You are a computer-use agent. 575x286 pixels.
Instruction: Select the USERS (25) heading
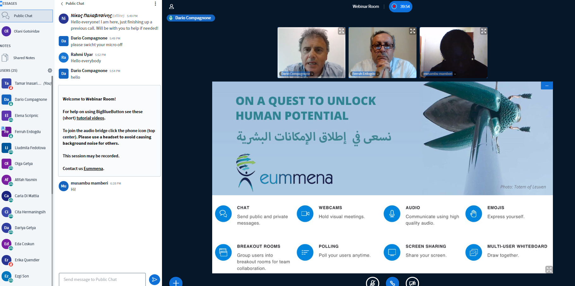pyautogui.click(x=9, y=70)
